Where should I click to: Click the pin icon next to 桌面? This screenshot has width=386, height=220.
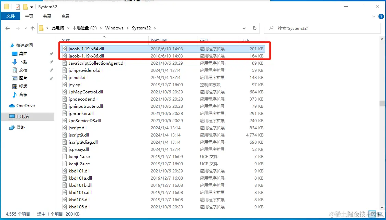[x=51, y=54]
